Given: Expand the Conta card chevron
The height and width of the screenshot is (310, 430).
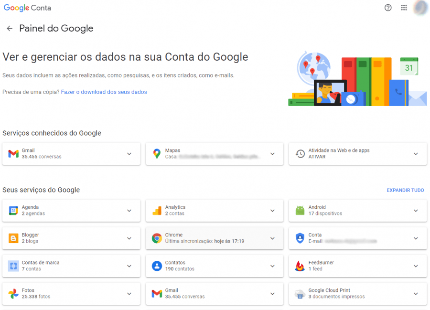Looking at the screenshot, I should coord(416,238).
